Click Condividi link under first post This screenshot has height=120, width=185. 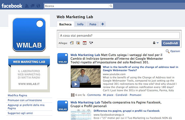pyautogui.click(x=122, y=95)
